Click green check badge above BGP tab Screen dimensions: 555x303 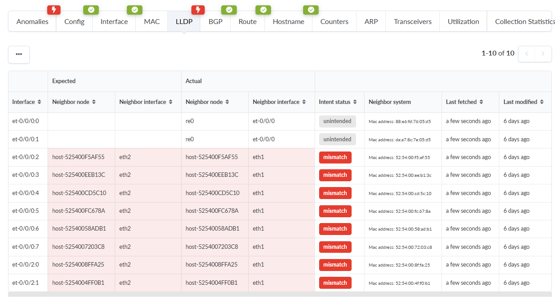pyautogui.click(x=229, y=10)
